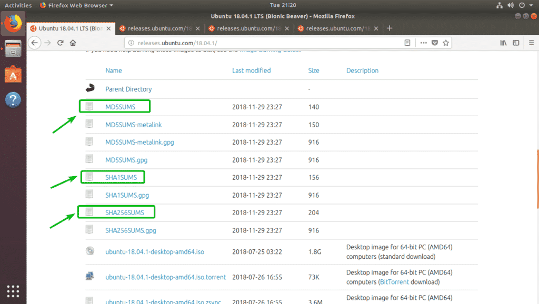Click the network icon in the top bar
Screen dimensions: 539x304
(x=500, y=5)
